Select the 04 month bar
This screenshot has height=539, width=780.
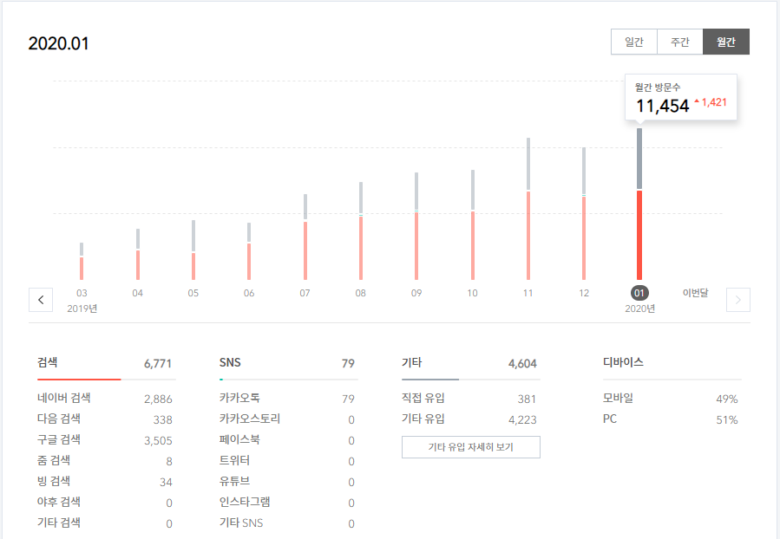138,255
